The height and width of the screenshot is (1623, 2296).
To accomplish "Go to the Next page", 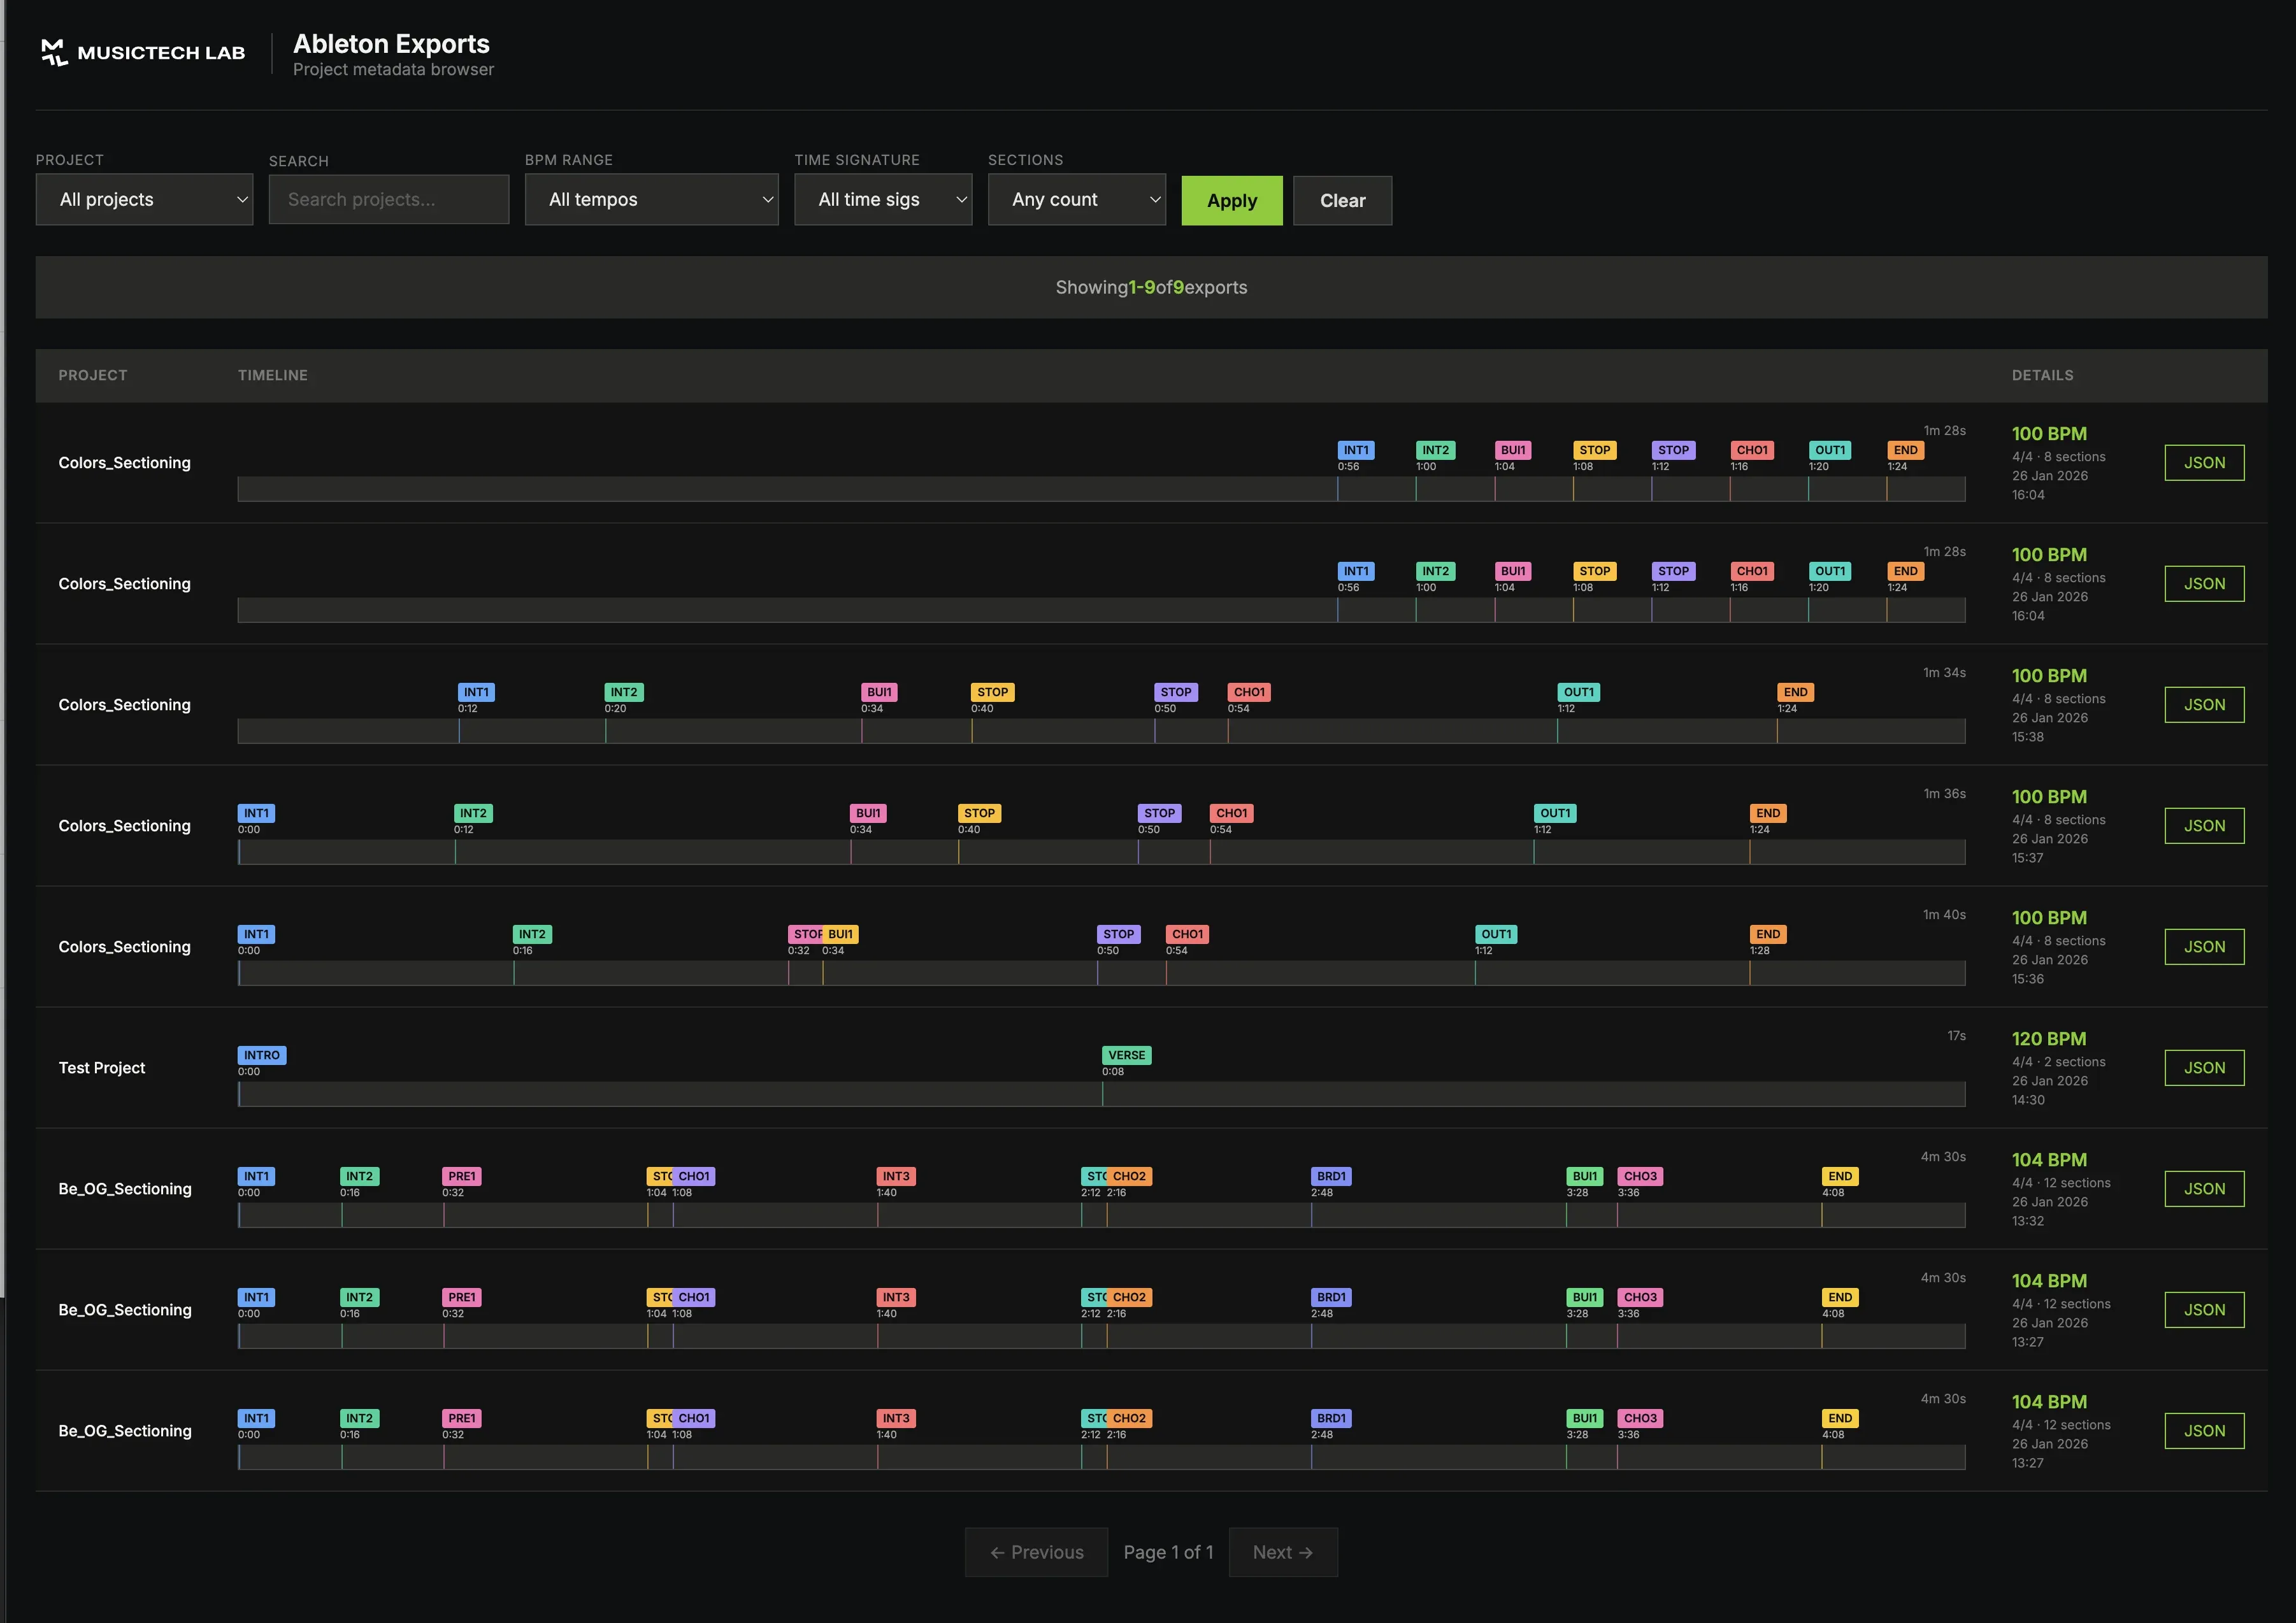I will (x=1283, y=1551).
